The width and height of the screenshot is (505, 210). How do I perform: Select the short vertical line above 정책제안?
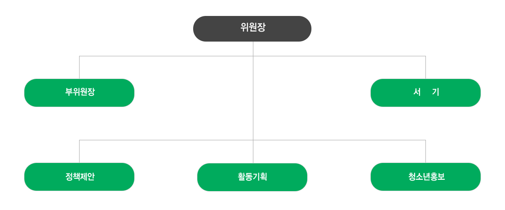79,152
